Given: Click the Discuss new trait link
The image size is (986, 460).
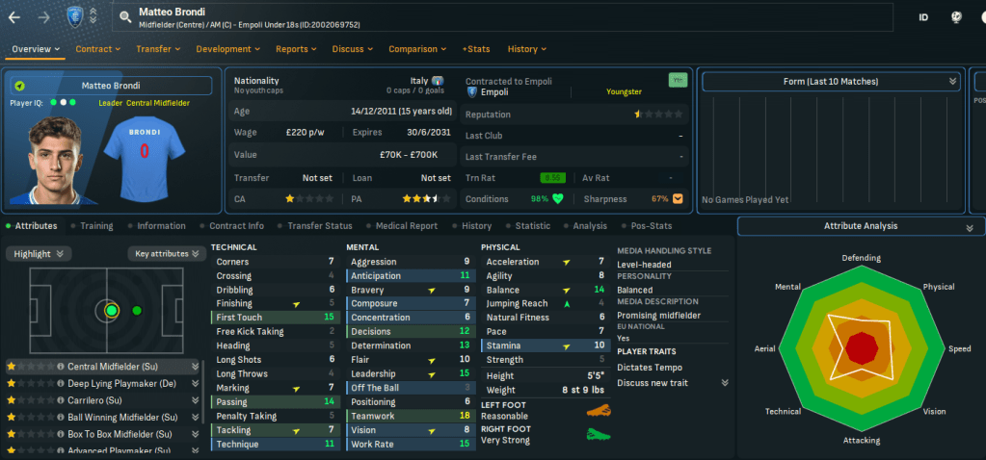Looking at the screenshot, I should (653, 383).
